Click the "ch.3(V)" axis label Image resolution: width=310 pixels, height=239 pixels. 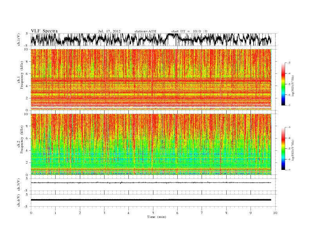(x=19, y=185)
